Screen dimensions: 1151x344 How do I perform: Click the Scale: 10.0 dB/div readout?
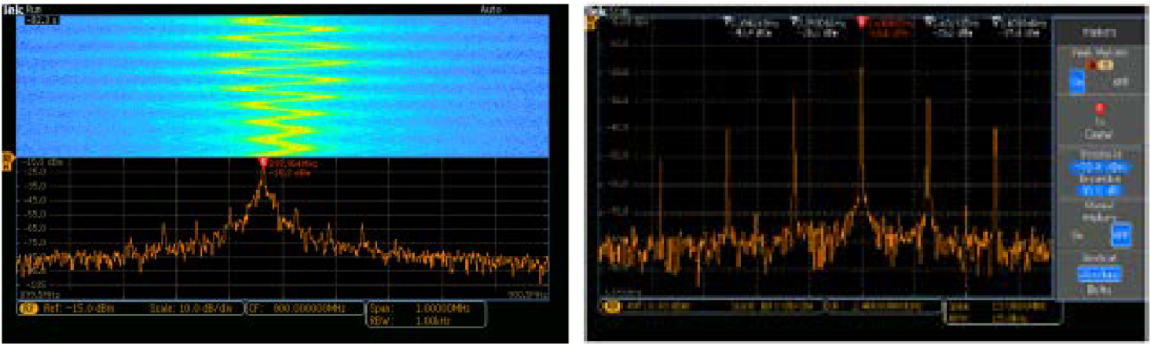[x=190, y=309]
